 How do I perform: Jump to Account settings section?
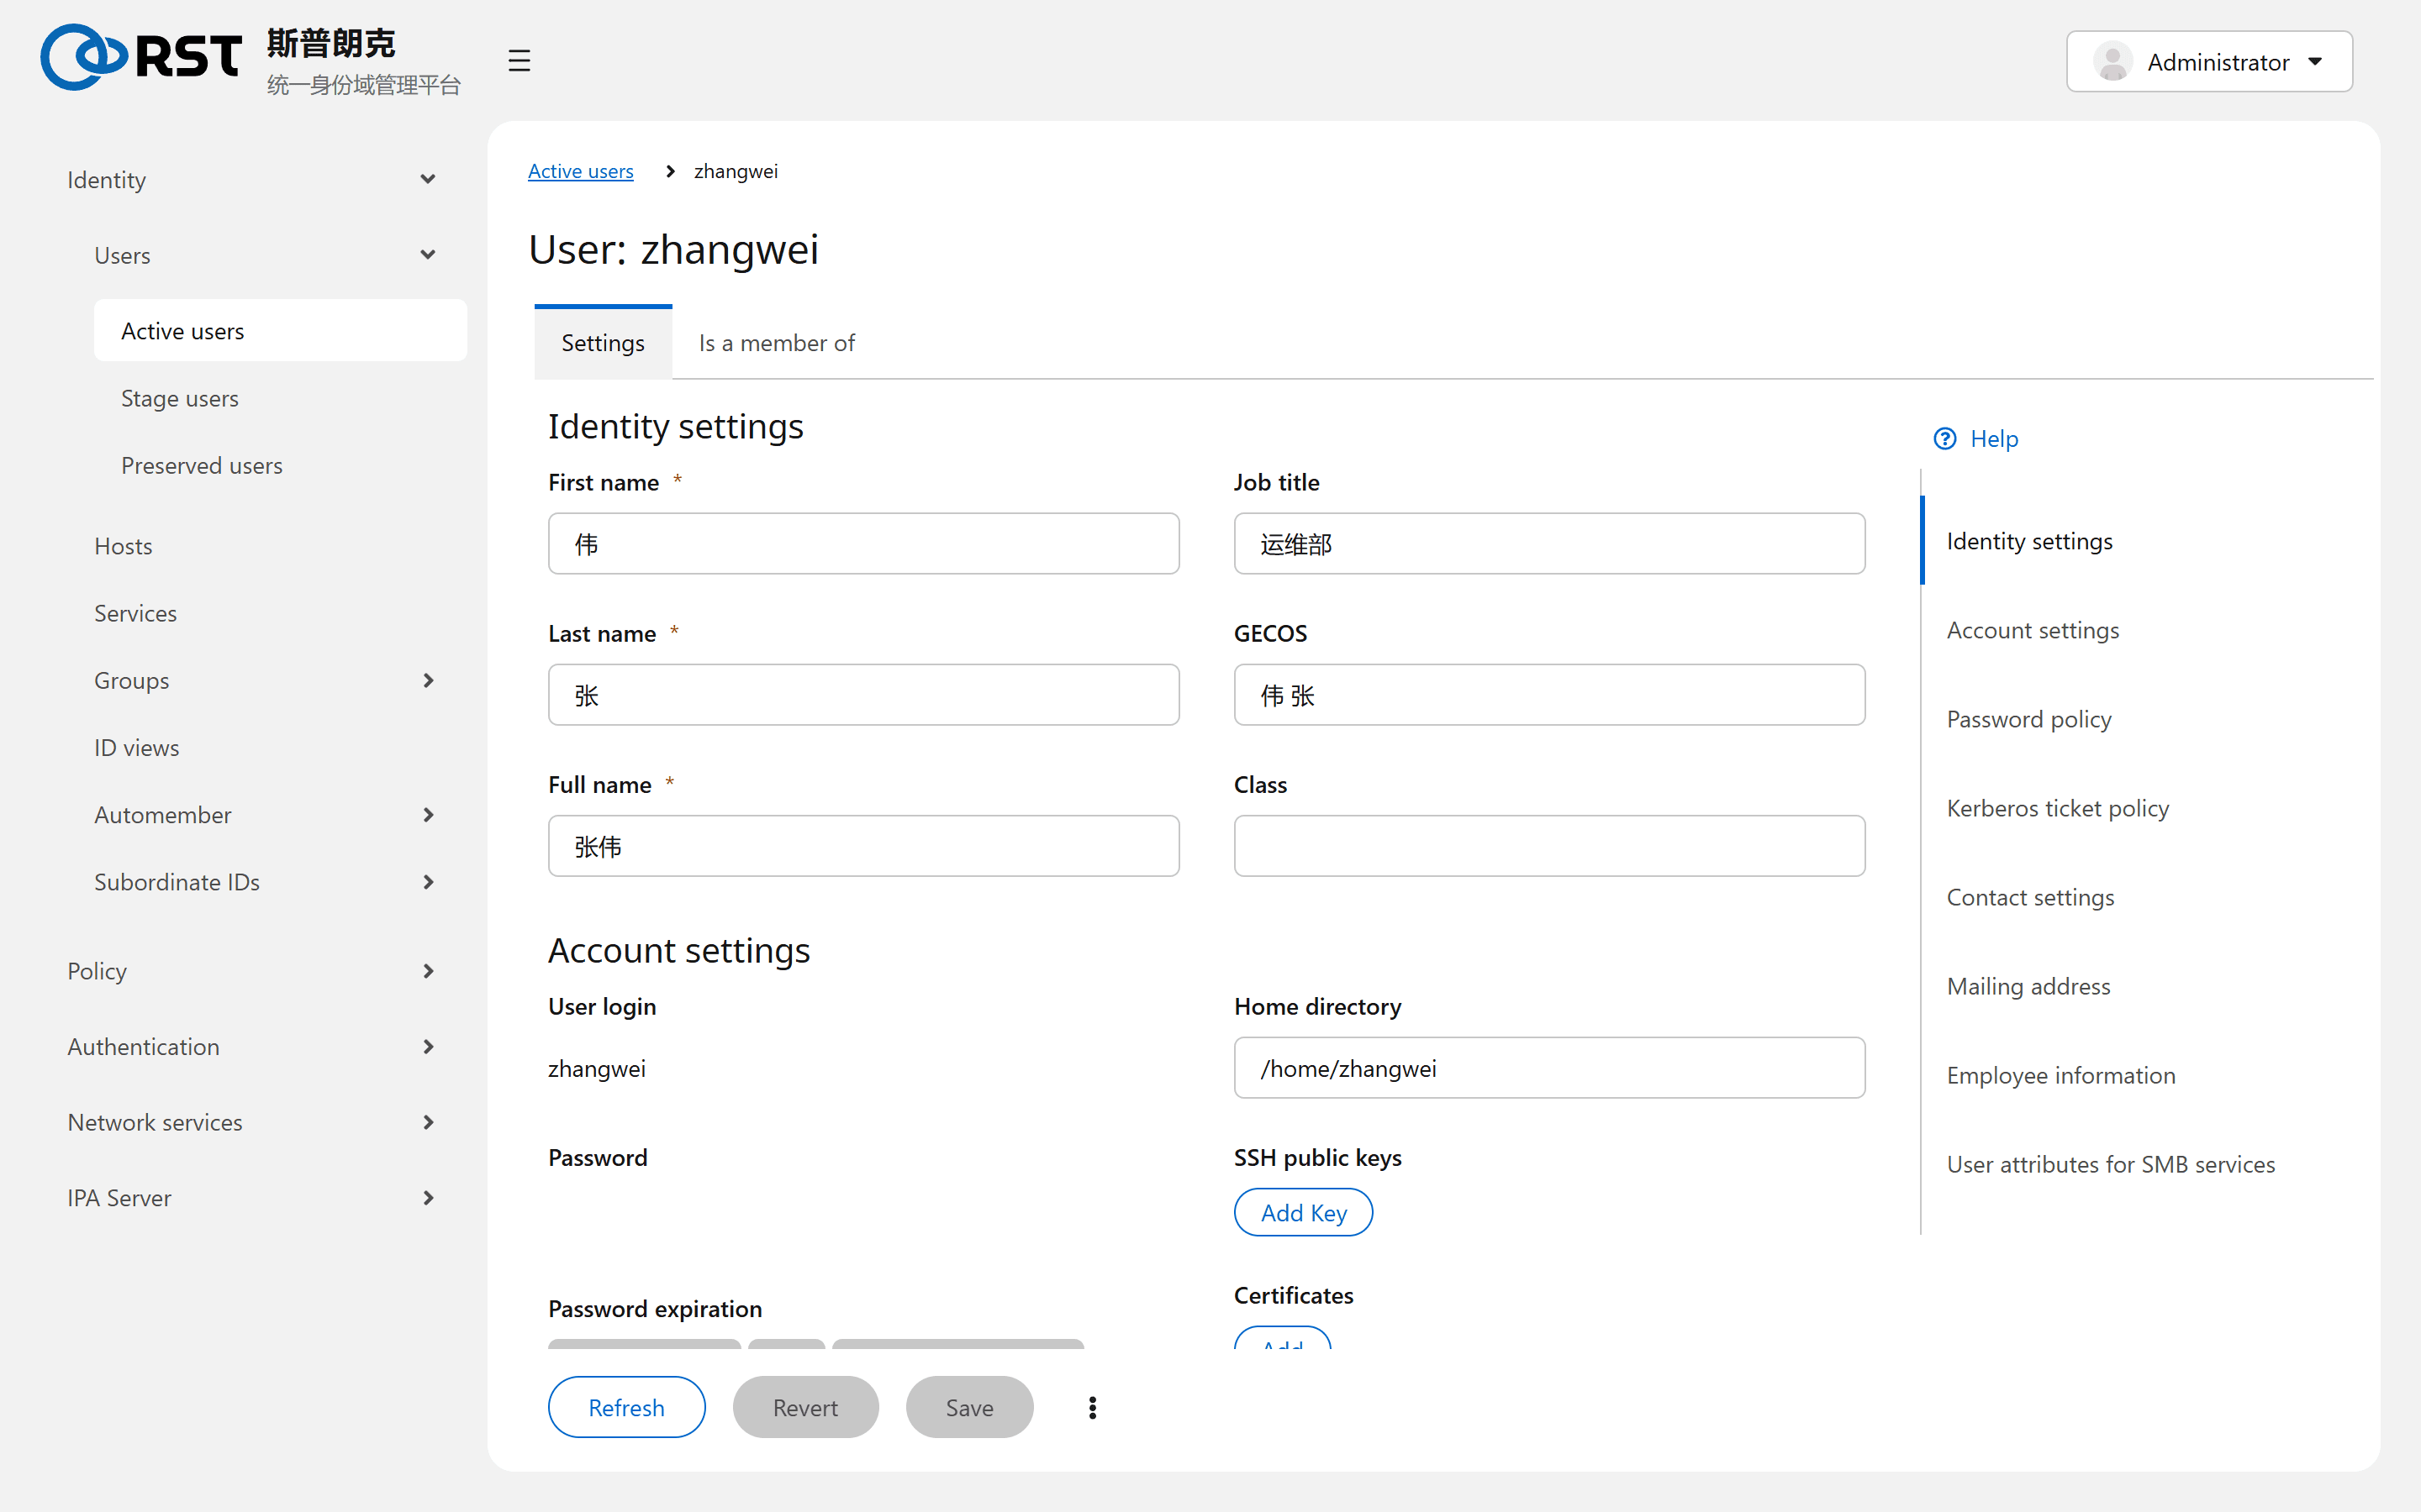coord(2032,630)
